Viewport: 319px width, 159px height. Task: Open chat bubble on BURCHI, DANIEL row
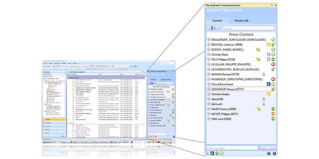pos(258,49)
